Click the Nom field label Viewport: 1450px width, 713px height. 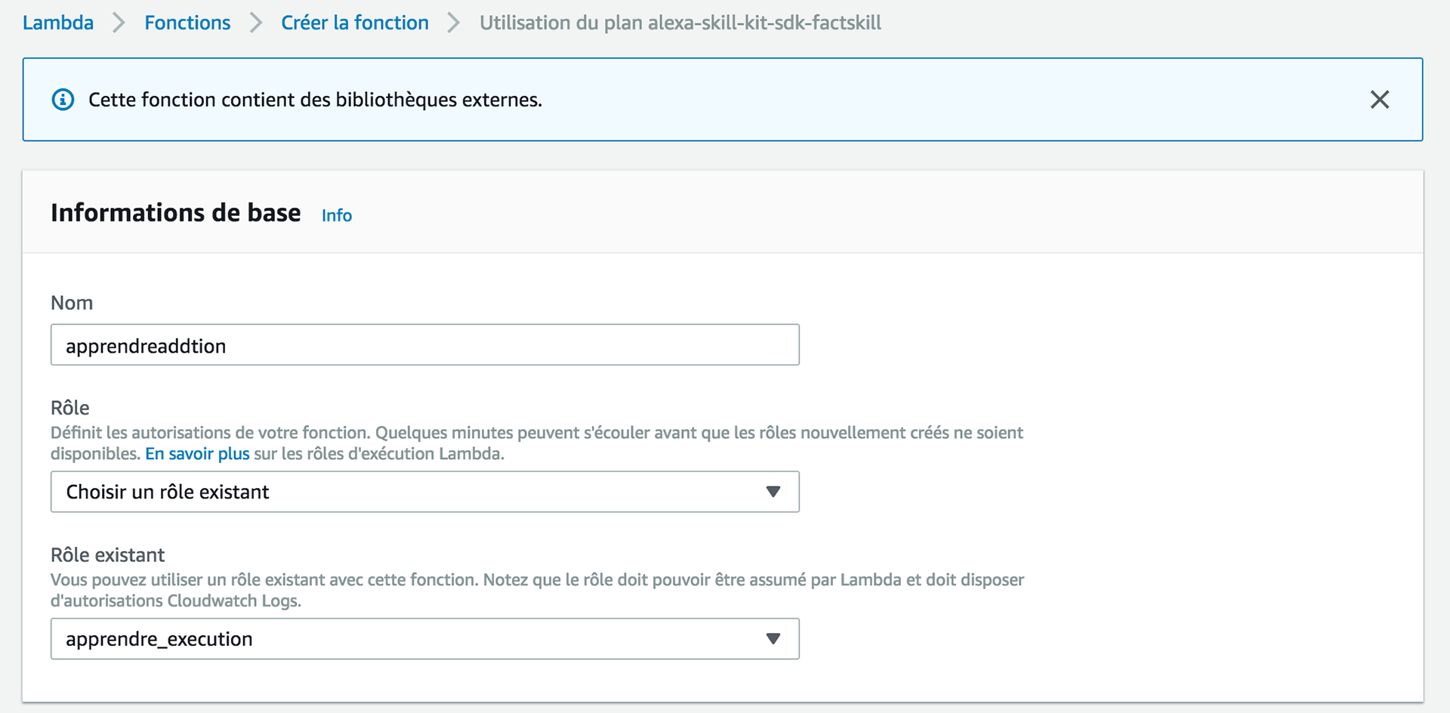72,303
